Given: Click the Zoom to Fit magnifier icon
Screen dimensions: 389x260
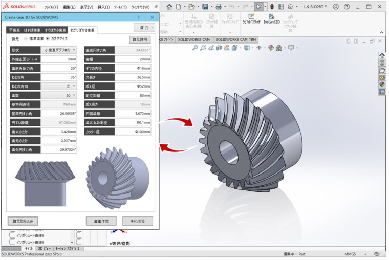Looking at the screenshot, I should coord(195,48).
